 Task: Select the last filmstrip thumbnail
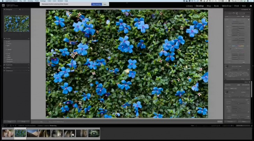pyautogui.click(x=94, y=133)
